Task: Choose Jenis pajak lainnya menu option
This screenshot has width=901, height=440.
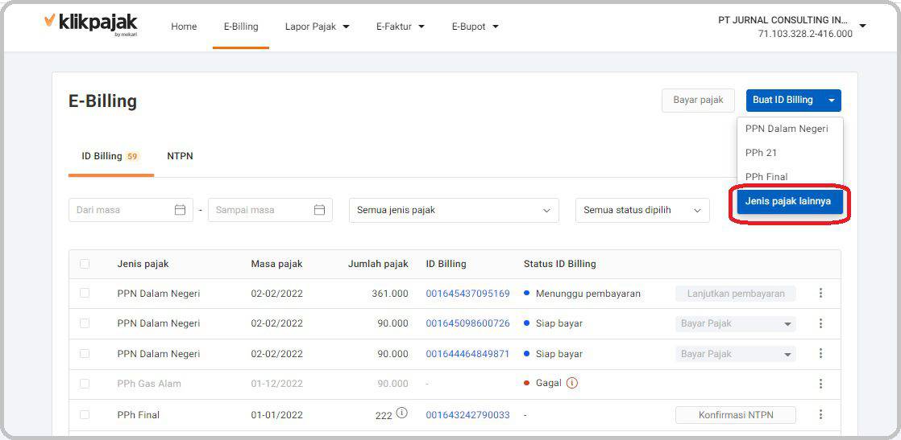Action: pos(790,201)
